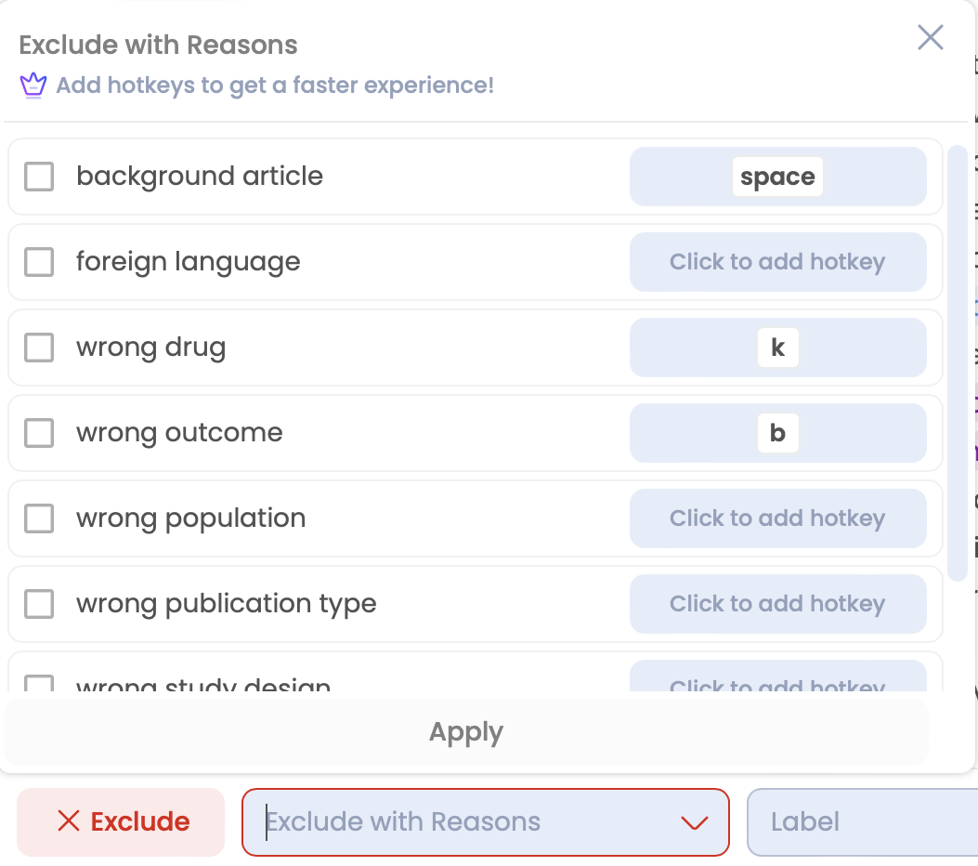Close the Exclude with Reasons panel
This screenshot has width=978, height=866.
click(930, 37)
